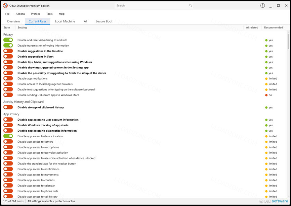
Task: Open the Actions menu
Action: tap(20, 14)
